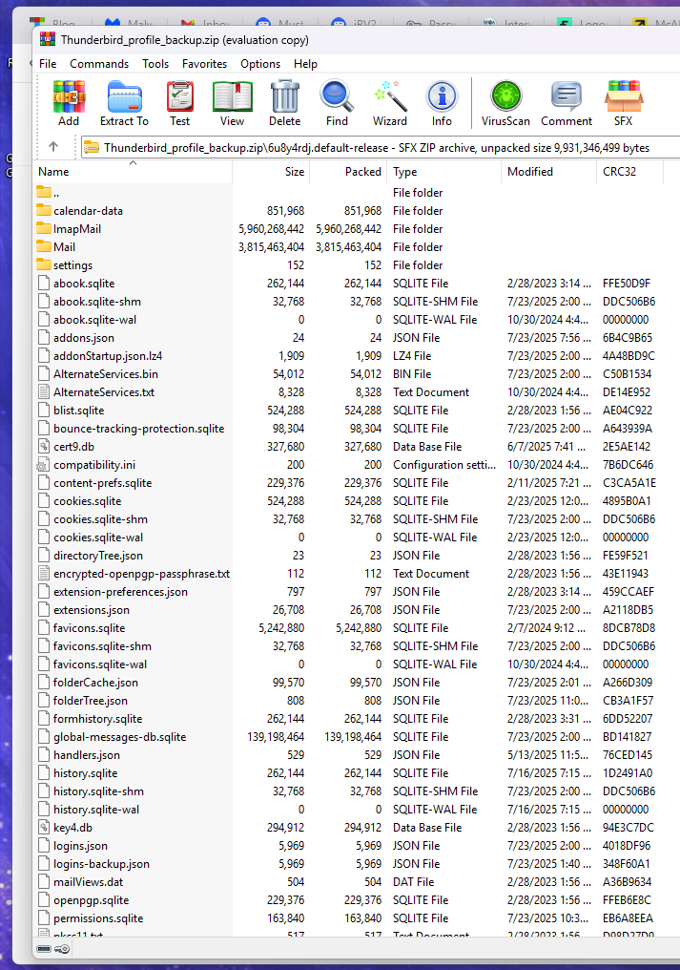Open the Find magnifier tool
Screen dimensions: 680x970
tap(337, 103)
